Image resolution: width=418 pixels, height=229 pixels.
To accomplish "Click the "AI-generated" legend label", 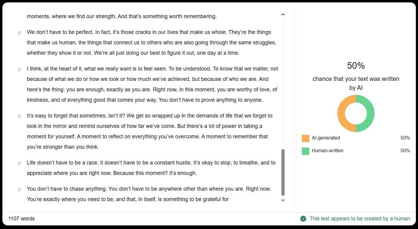I will click(326, 138).
